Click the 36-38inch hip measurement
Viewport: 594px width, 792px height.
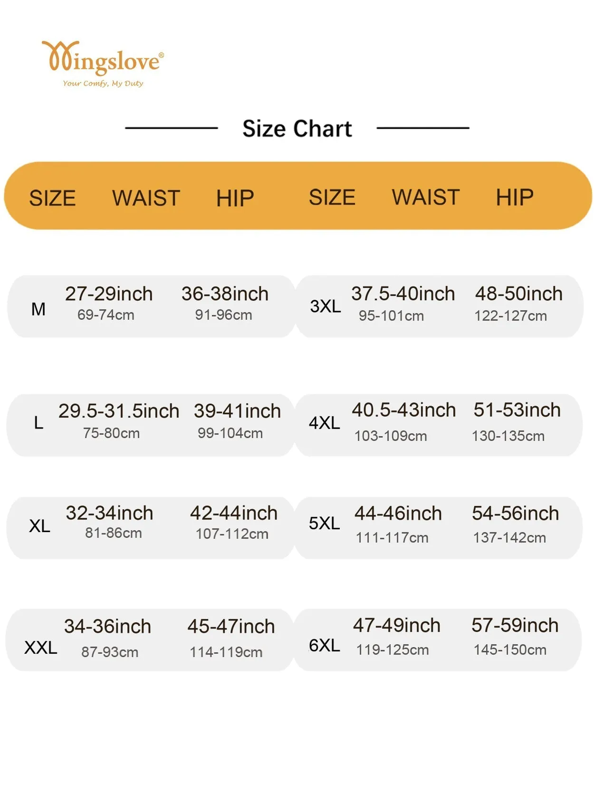click(x=225, y=294)
